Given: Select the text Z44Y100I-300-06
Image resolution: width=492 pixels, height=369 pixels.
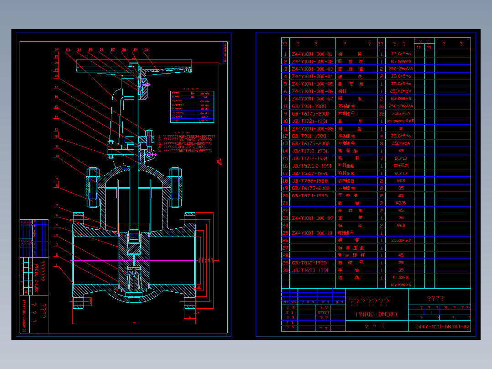Looking at the screenshot, I should pos(312,91).
